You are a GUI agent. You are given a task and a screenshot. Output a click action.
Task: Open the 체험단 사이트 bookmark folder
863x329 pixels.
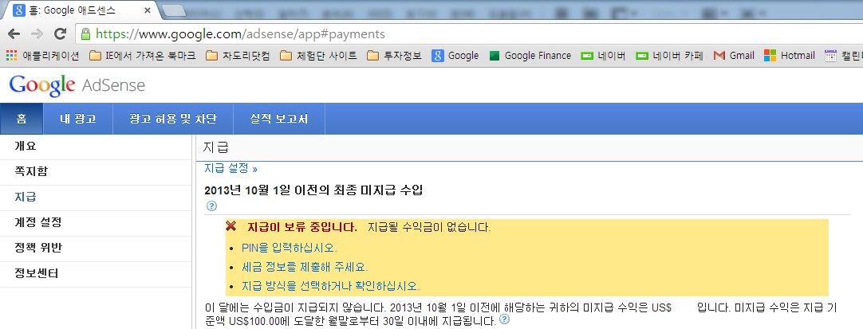(318, 56)
